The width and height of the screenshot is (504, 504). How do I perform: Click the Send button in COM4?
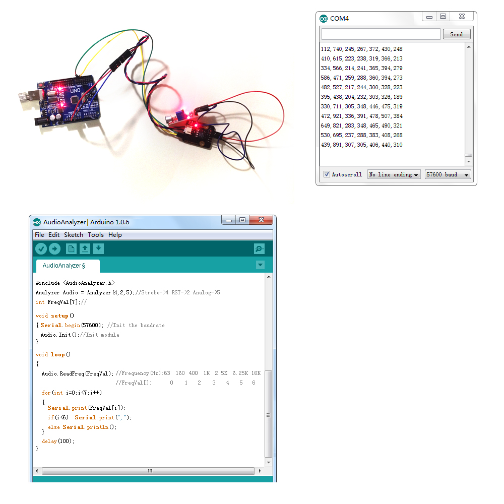coord(457,34)
